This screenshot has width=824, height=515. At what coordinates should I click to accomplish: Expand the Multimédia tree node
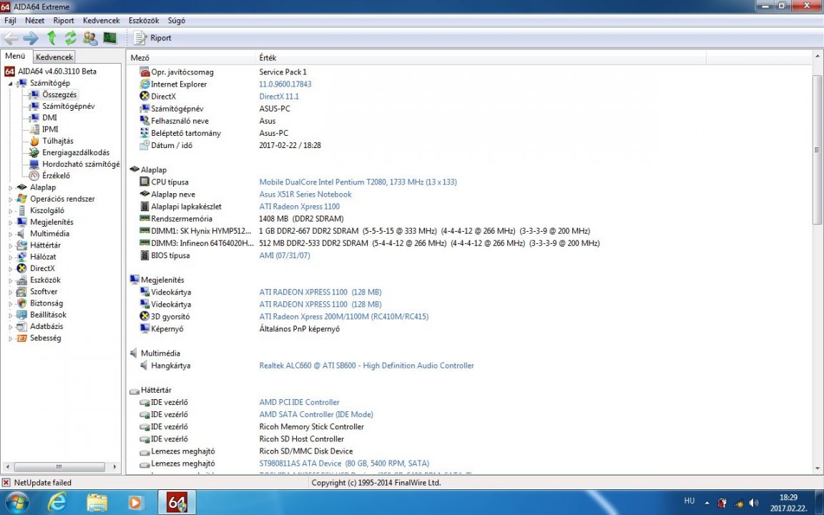[10, 234]
